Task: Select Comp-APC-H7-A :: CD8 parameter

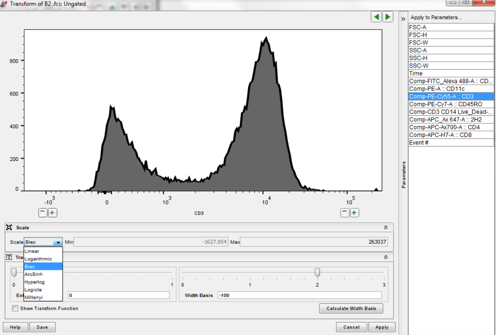Action: point(451,135)
